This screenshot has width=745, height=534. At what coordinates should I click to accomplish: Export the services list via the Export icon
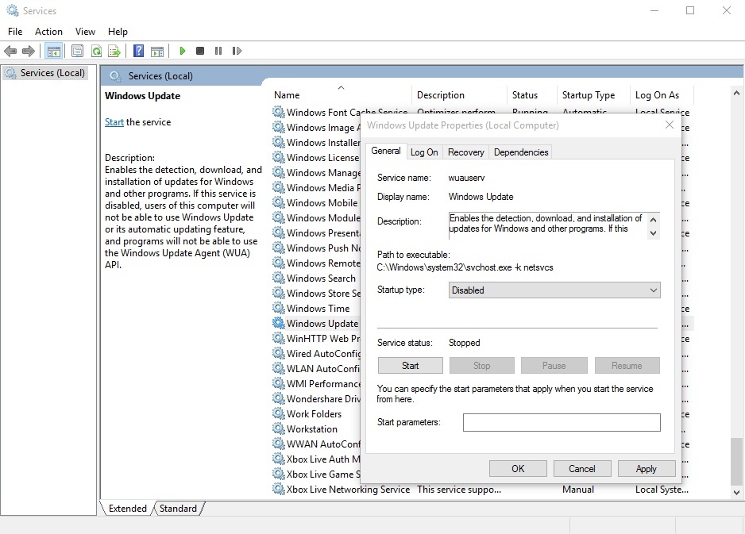point(114,50)
